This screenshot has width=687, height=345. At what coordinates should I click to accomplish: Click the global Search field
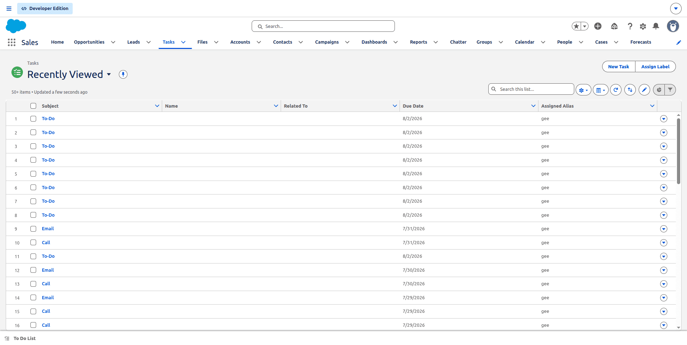pos(323,26)
